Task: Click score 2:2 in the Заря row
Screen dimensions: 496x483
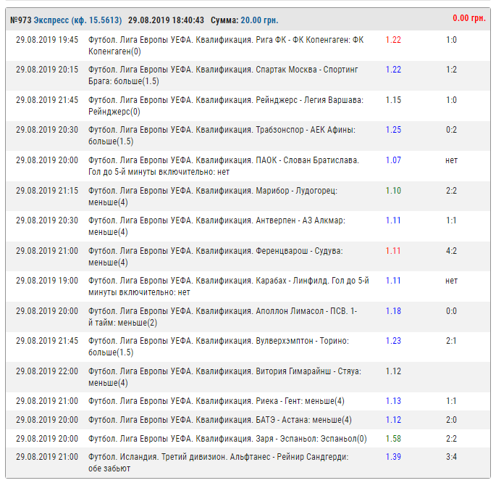Action: [451, 439]
